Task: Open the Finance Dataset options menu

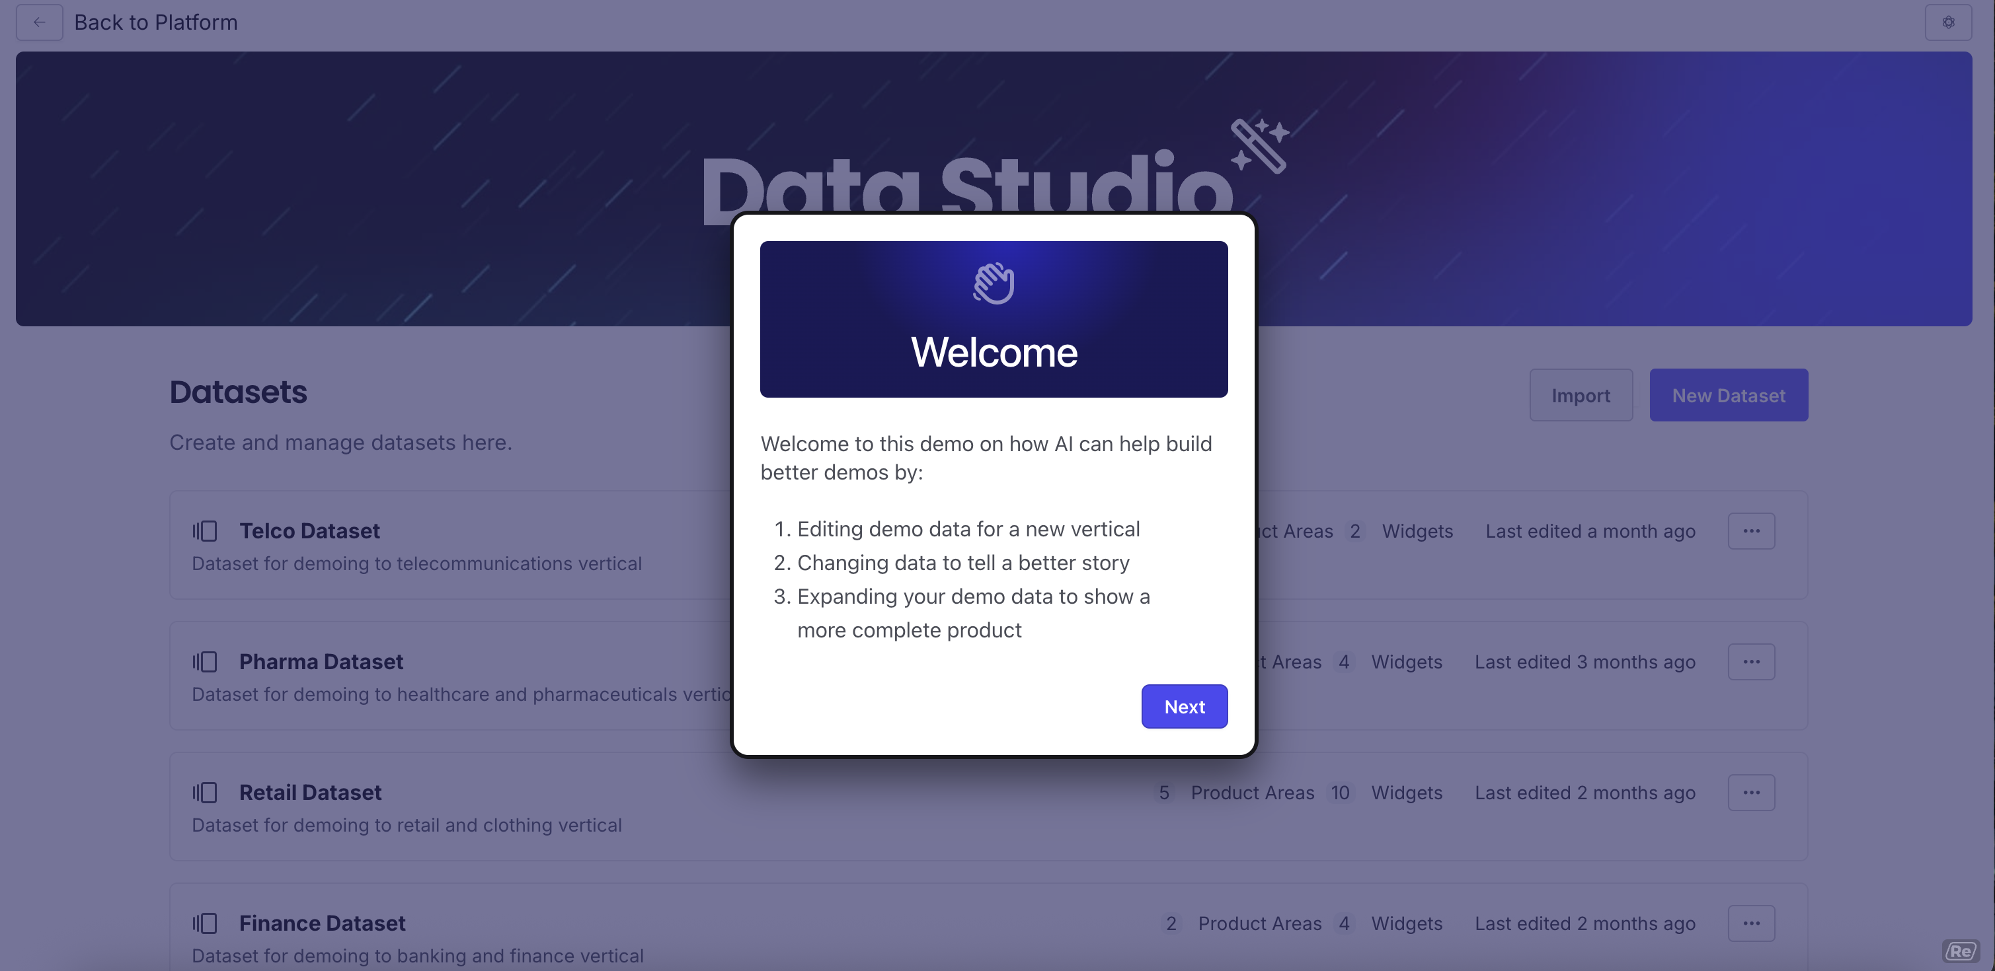Action: click(1751, 923)
